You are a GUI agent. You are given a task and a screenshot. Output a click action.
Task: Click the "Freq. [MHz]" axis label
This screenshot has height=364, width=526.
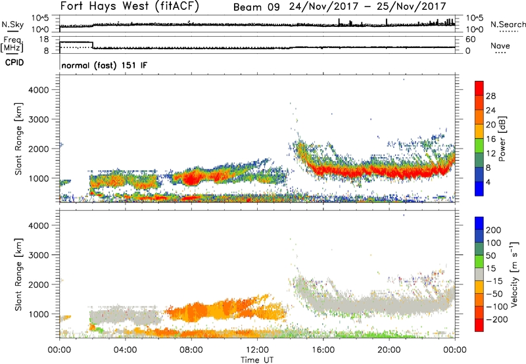pyautogui.click(x=12, y=44)
